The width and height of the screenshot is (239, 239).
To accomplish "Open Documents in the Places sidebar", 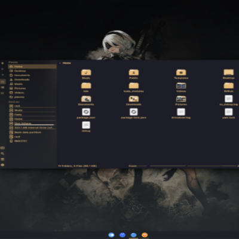I will pyautogui.click(x=32, y=75).
